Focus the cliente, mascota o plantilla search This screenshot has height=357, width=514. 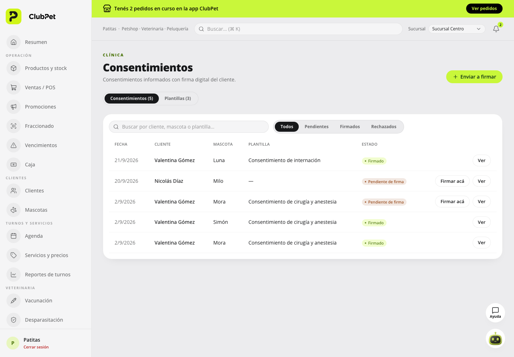(189, 127)
